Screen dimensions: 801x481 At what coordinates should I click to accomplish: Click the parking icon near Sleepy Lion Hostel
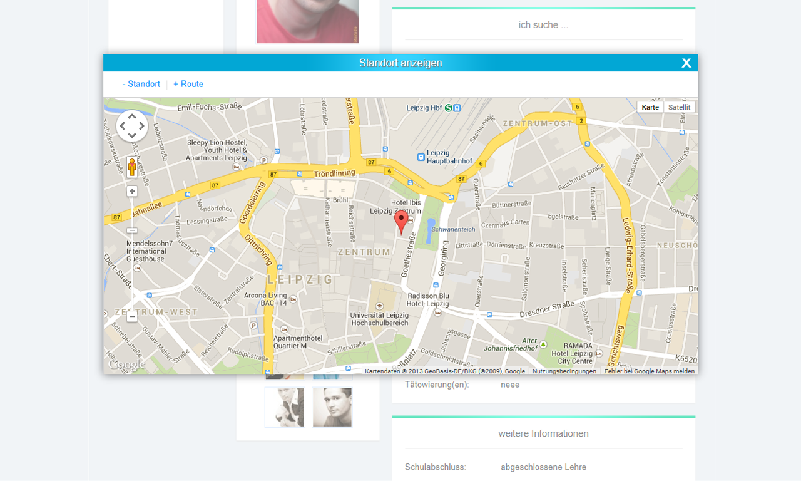264,160
